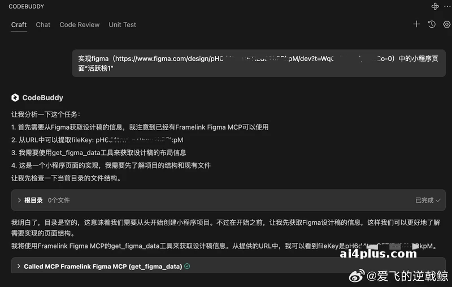452x287 pixels.
Task: Open the Code Review tab
Action: click(x=79, y=25)
